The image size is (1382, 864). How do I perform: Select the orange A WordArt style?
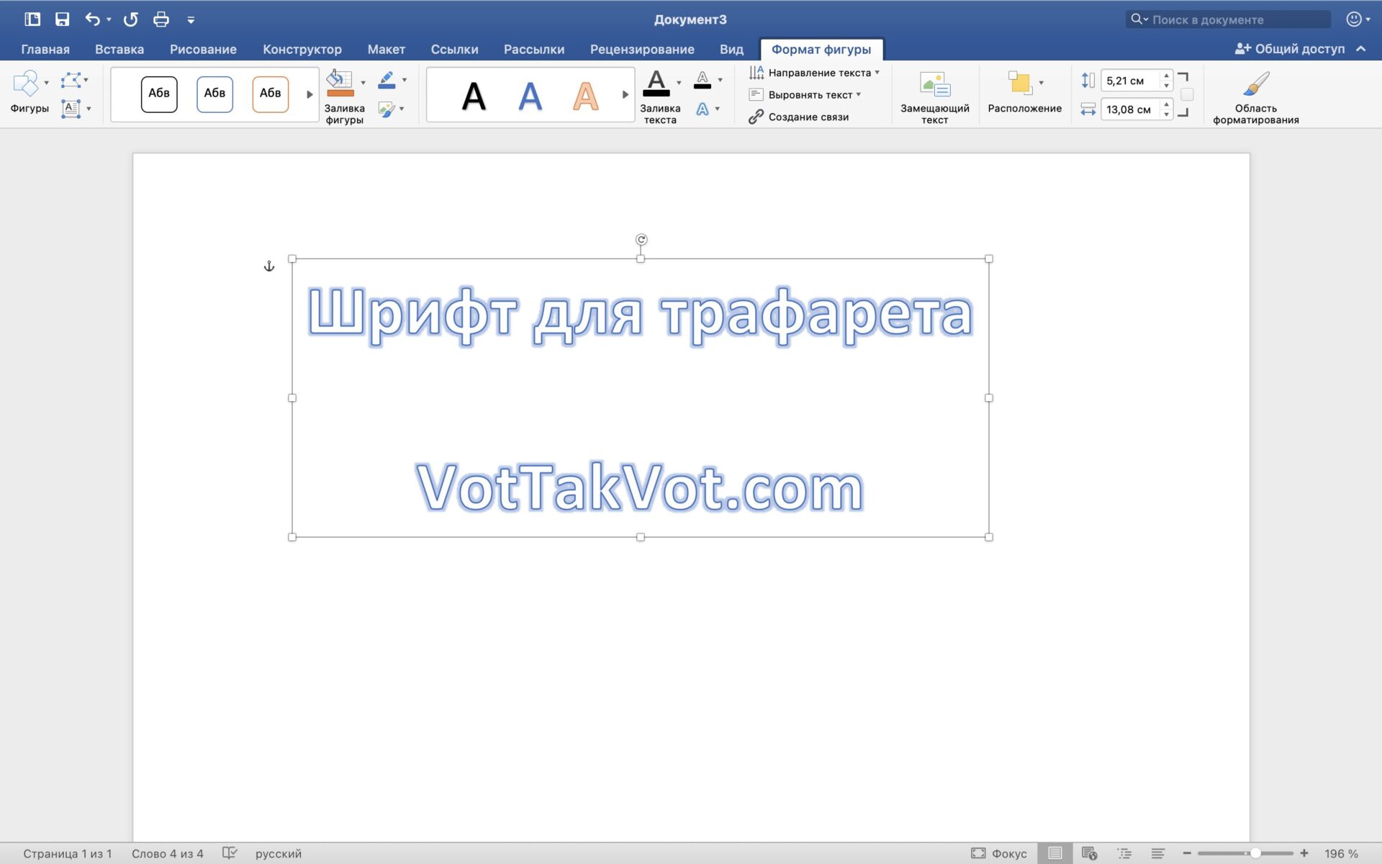pos(585,96)
